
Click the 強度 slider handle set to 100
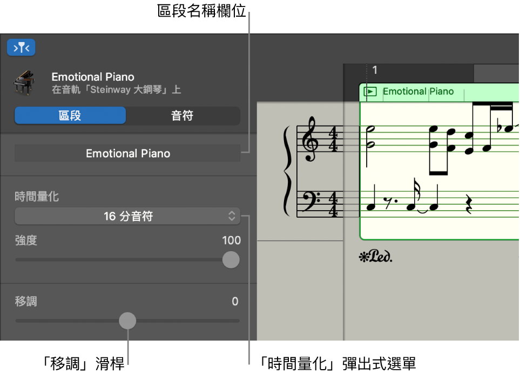(231, 260)
